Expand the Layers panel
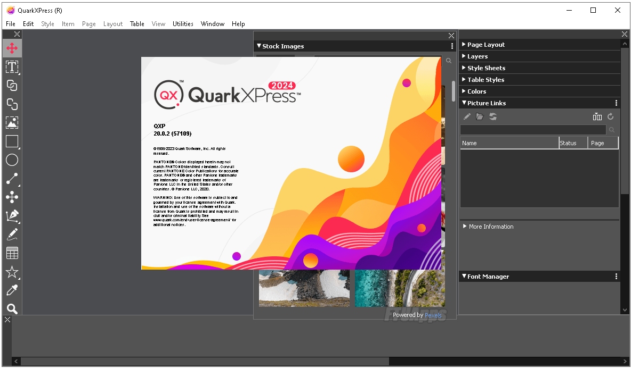 [464, 56]
